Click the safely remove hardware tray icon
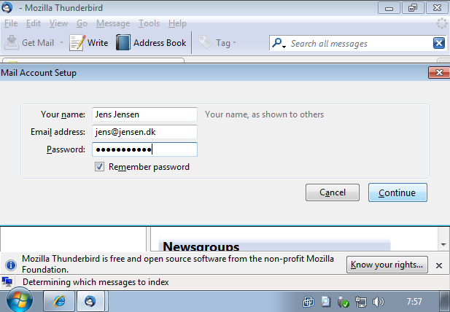The width and height of the screenshot is (450, 312). coord(344,302)
